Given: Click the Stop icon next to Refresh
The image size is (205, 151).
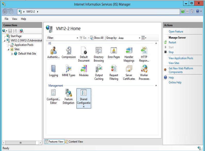Looking at the screenshot, I should click(x=187, y=11).
